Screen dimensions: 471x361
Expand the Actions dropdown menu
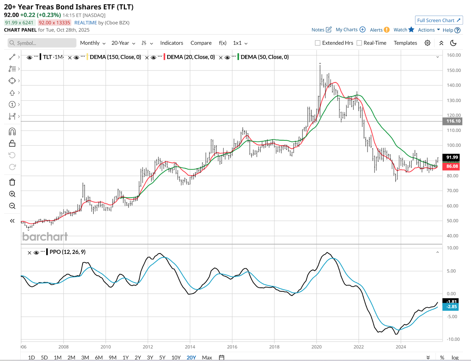click(x=429, y=30)
